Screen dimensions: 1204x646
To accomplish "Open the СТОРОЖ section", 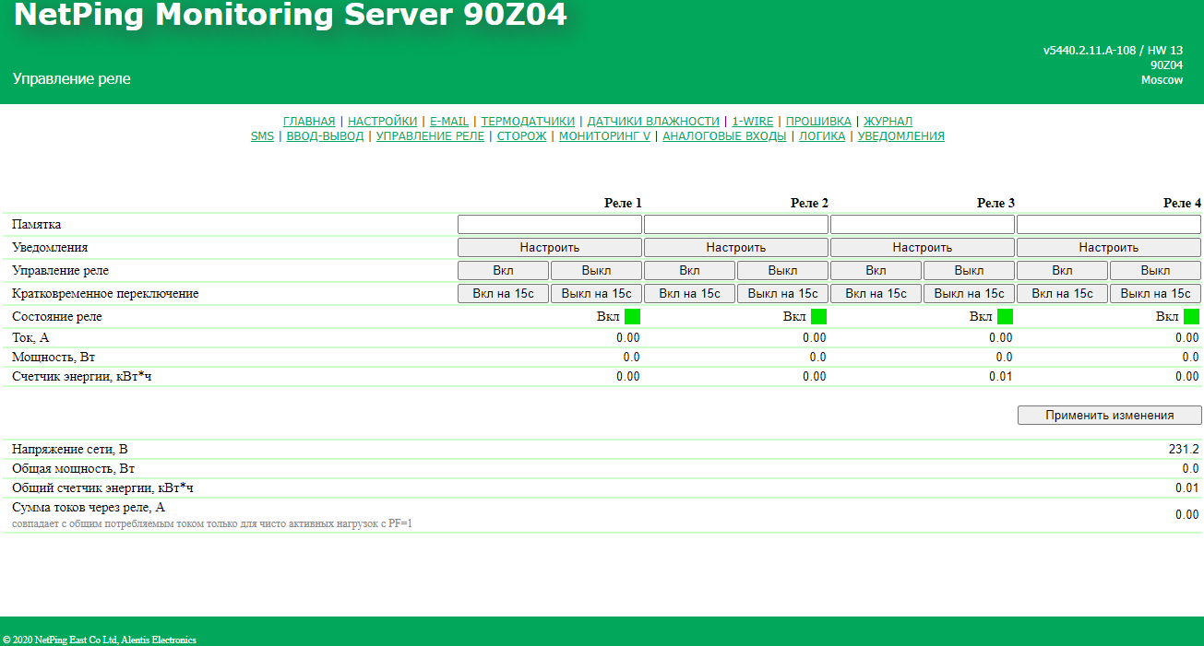I will coord(521,136).
